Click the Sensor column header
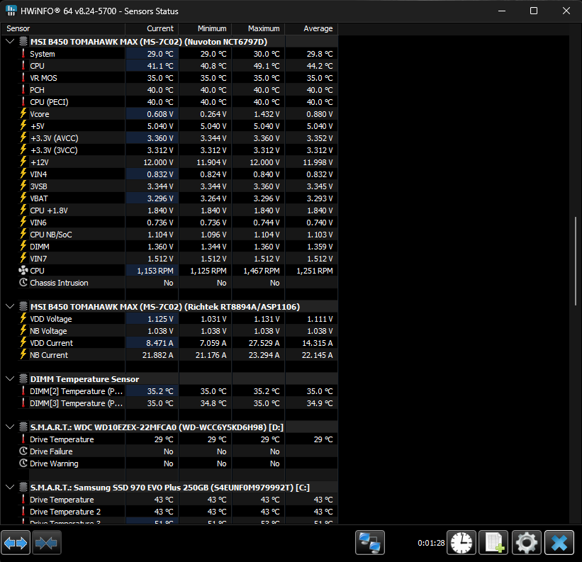 64,28
